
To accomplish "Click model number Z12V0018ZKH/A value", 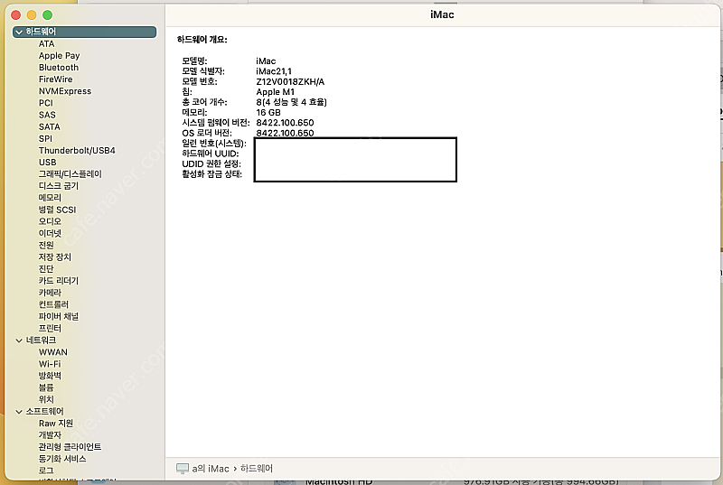I will [x=290, y=82].
